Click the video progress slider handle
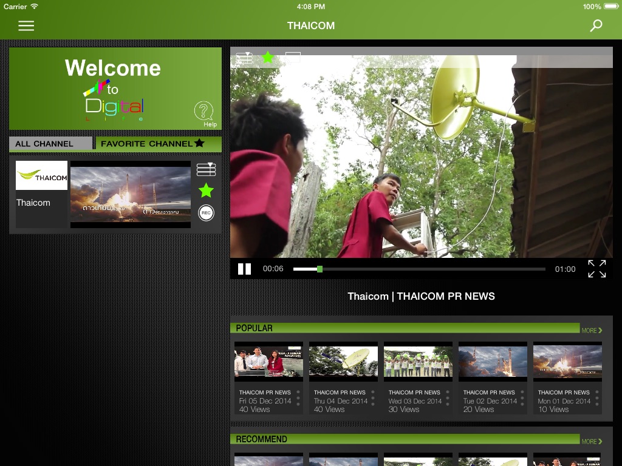This screenshot has height=466, width=622. (x=320, y=269)
